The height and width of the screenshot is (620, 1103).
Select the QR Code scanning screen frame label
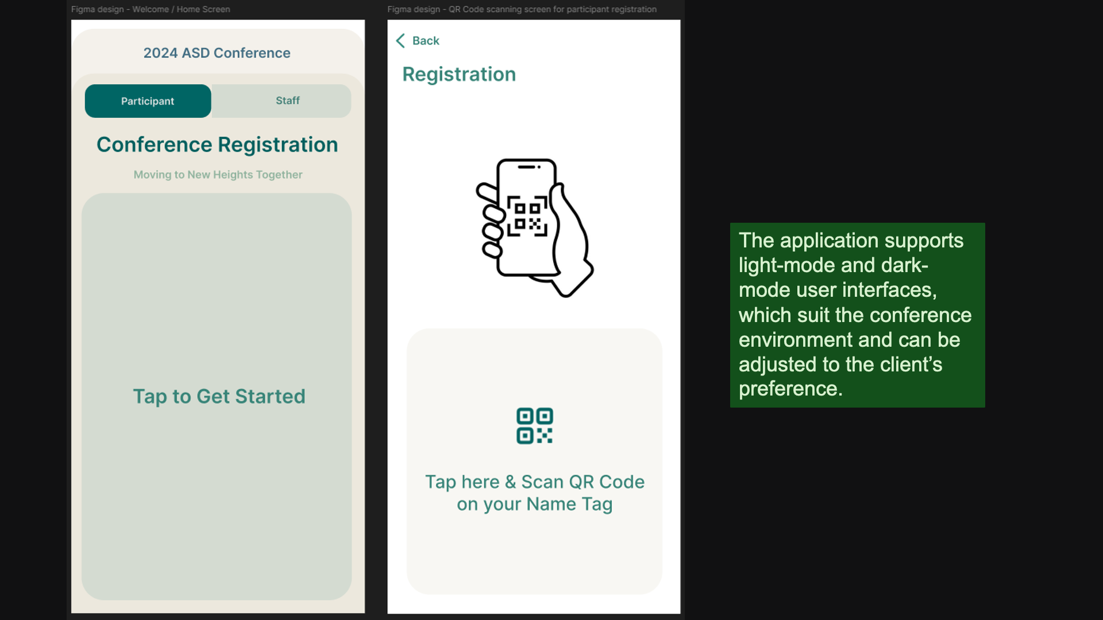(522, 9)
